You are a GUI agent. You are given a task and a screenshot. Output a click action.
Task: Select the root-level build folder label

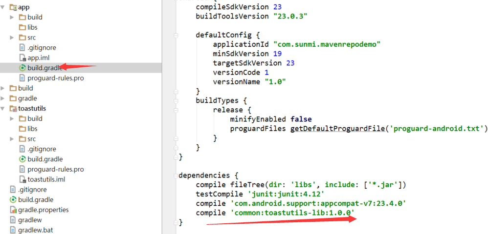point(25,88)
